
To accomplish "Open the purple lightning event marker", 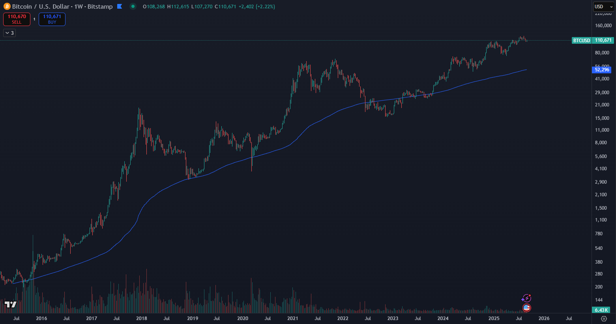I will click(526, 298).
